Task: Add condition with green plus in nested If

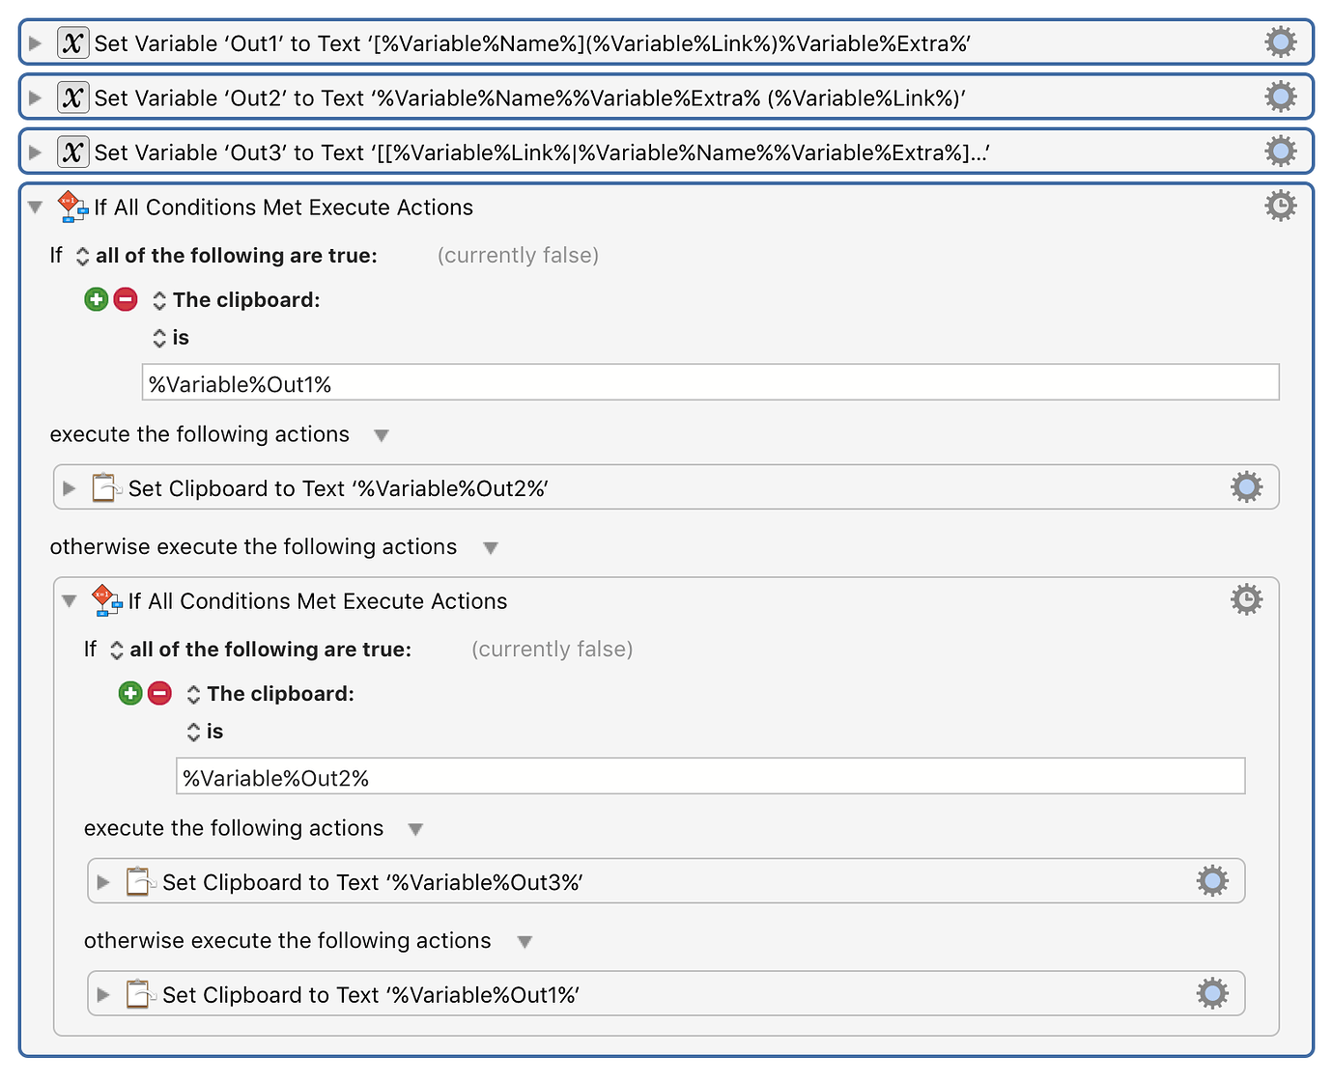Action: [x=130, y=693]
